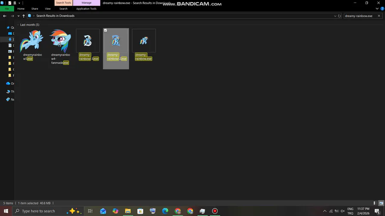The height and width of the screenshot is (216, 385).
Task: Click 1 item selected 40.8 MB text
Action: 34,203
